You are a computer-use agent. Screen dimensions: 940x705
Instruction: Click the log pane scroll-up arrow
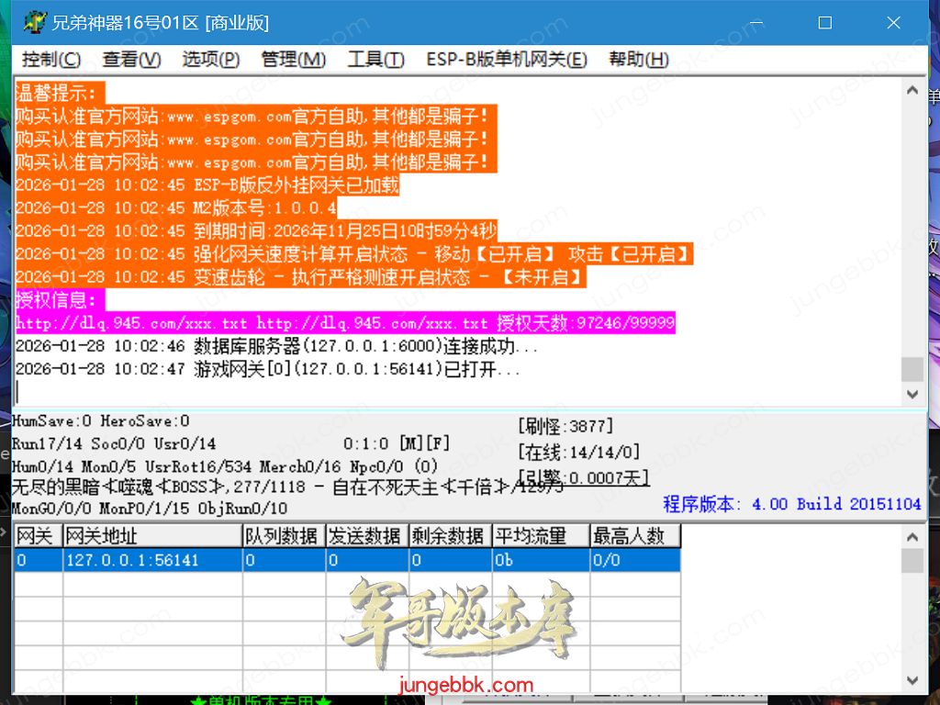(912, 92)
